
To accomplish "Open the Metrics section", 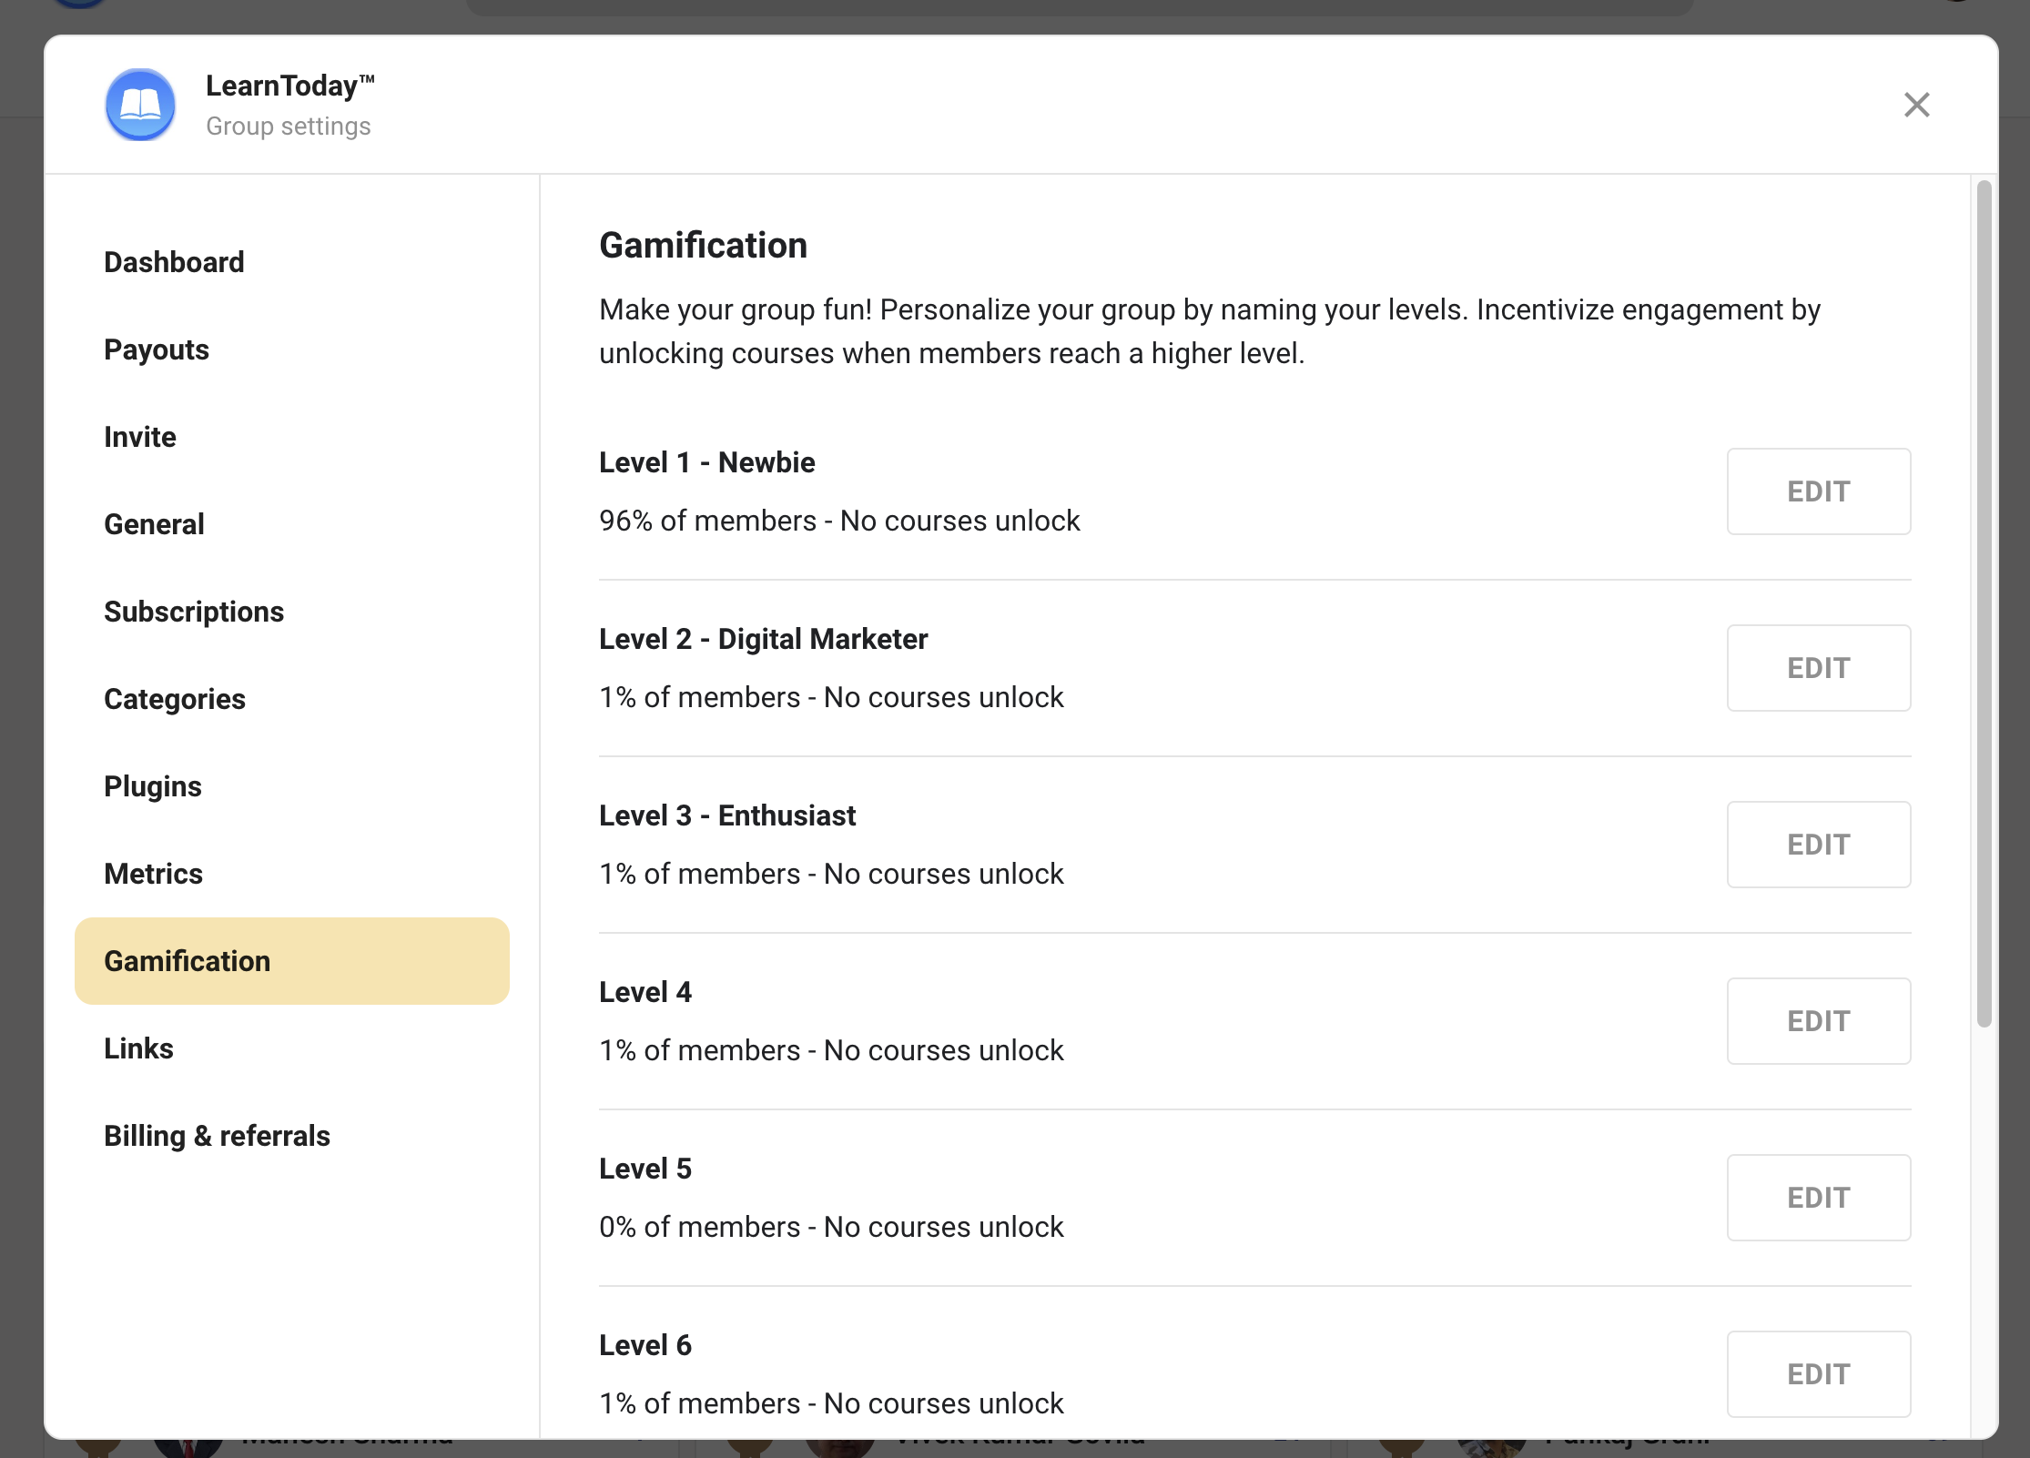I will pos(153,874).
